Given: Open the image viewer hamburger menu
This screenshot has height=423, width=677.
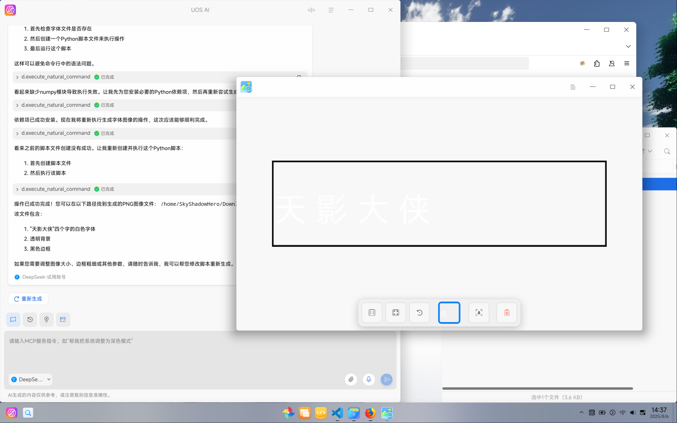Looking at the screenshot, I should click(x=573, y=87).
